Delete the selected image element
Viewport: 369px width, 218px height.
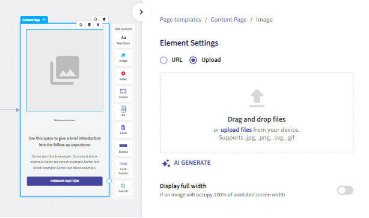click(x=89, y=25)
